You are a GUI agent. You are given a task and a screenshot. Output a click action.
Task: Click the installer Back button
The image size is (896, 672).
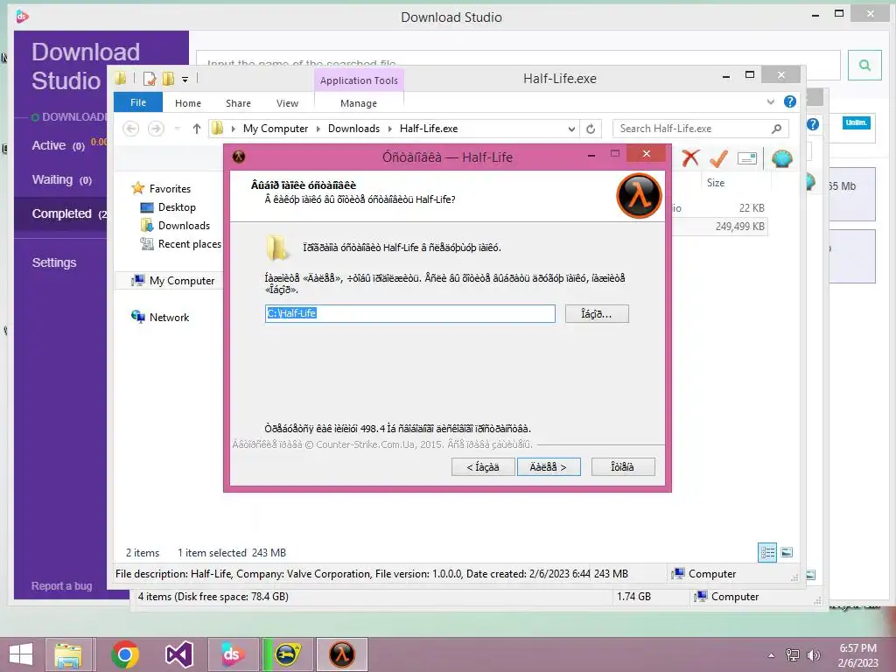[x=483, y=467]
